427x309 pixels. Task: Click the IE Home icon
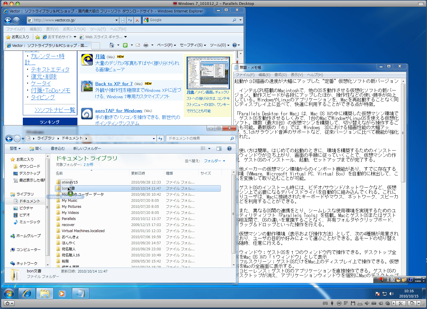click(112, 45)
